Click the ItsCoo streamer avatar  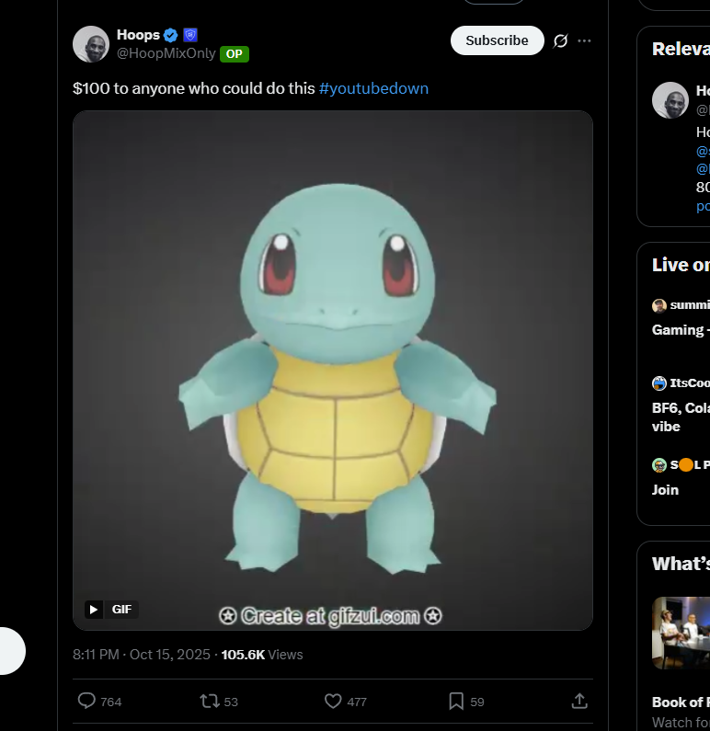pyautogui.click(x=659, y=383)
